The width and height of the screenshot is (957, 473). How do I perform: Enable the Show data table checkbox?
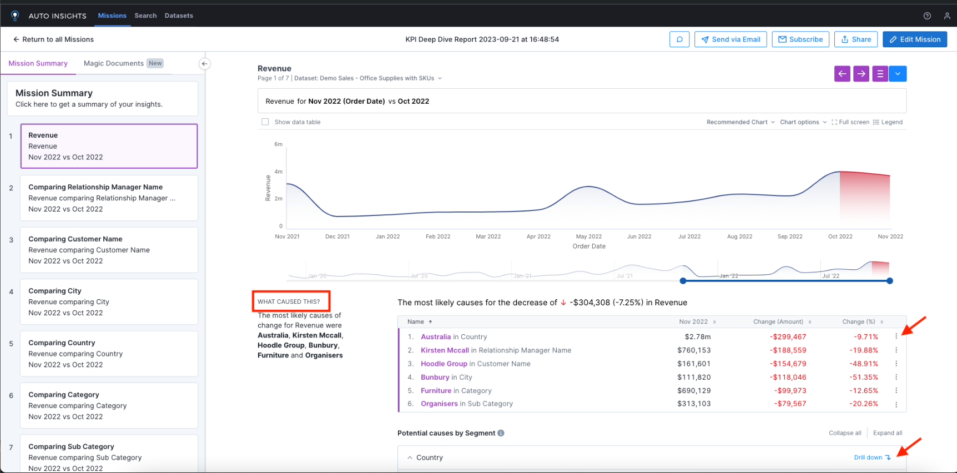click(x=265, y=122)
